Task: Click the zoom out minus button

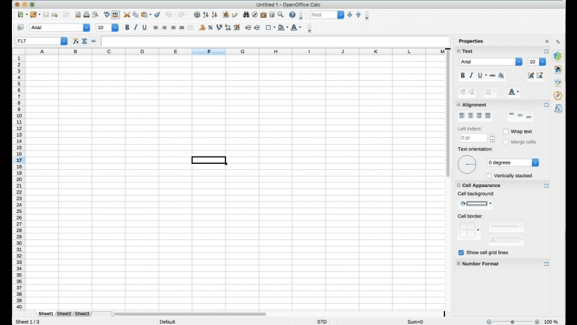Action: click(489, 322)
